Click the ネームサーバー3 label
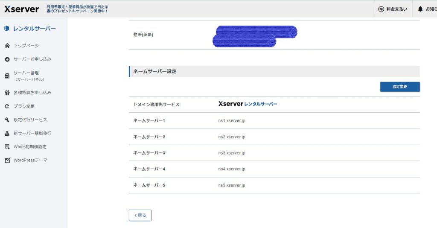This screenshot has width=437, height=228. click(x=149, y=153)
